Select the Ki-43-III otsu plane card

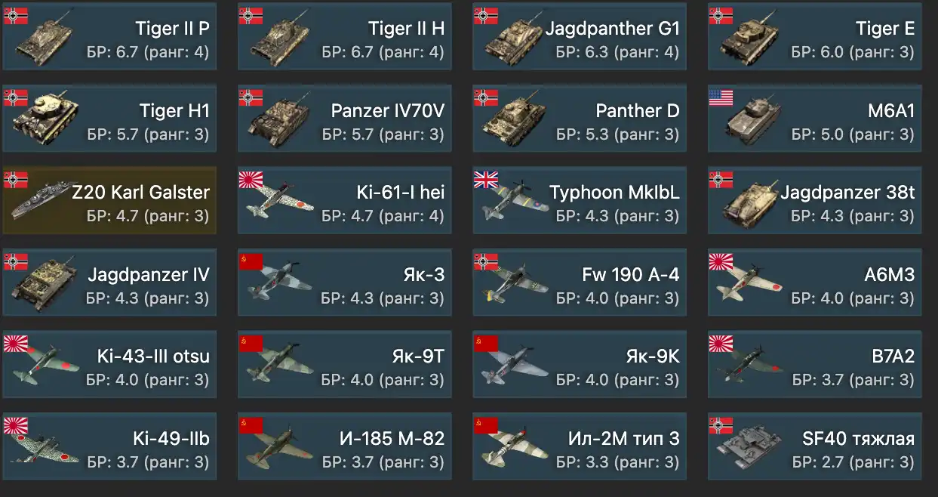[x=109, y=365]
